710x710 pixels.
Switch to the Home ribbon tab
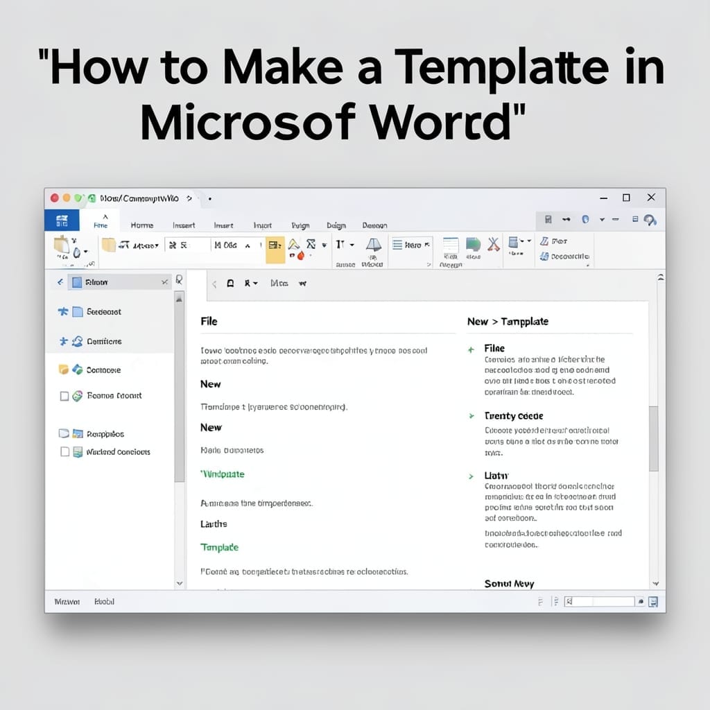point(141,225)
